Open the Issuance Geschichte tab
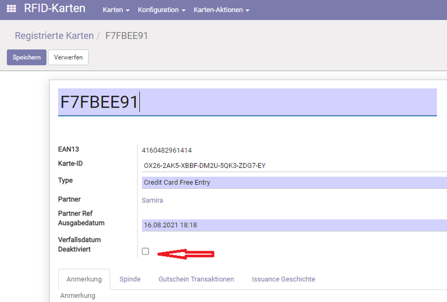Image resolution: width=447 pixels, height=302 pixels. click(283, 279)
